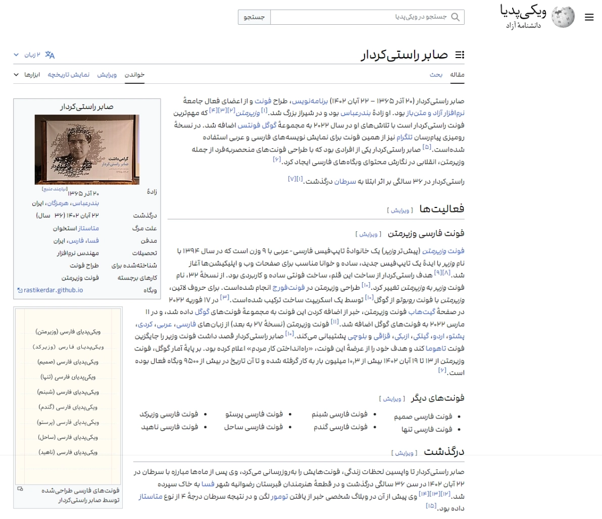The height and width of the screenshot is (519, 602).
Task: Click the فونت فارسی ساحل list item
Action: tap(254, 427)
